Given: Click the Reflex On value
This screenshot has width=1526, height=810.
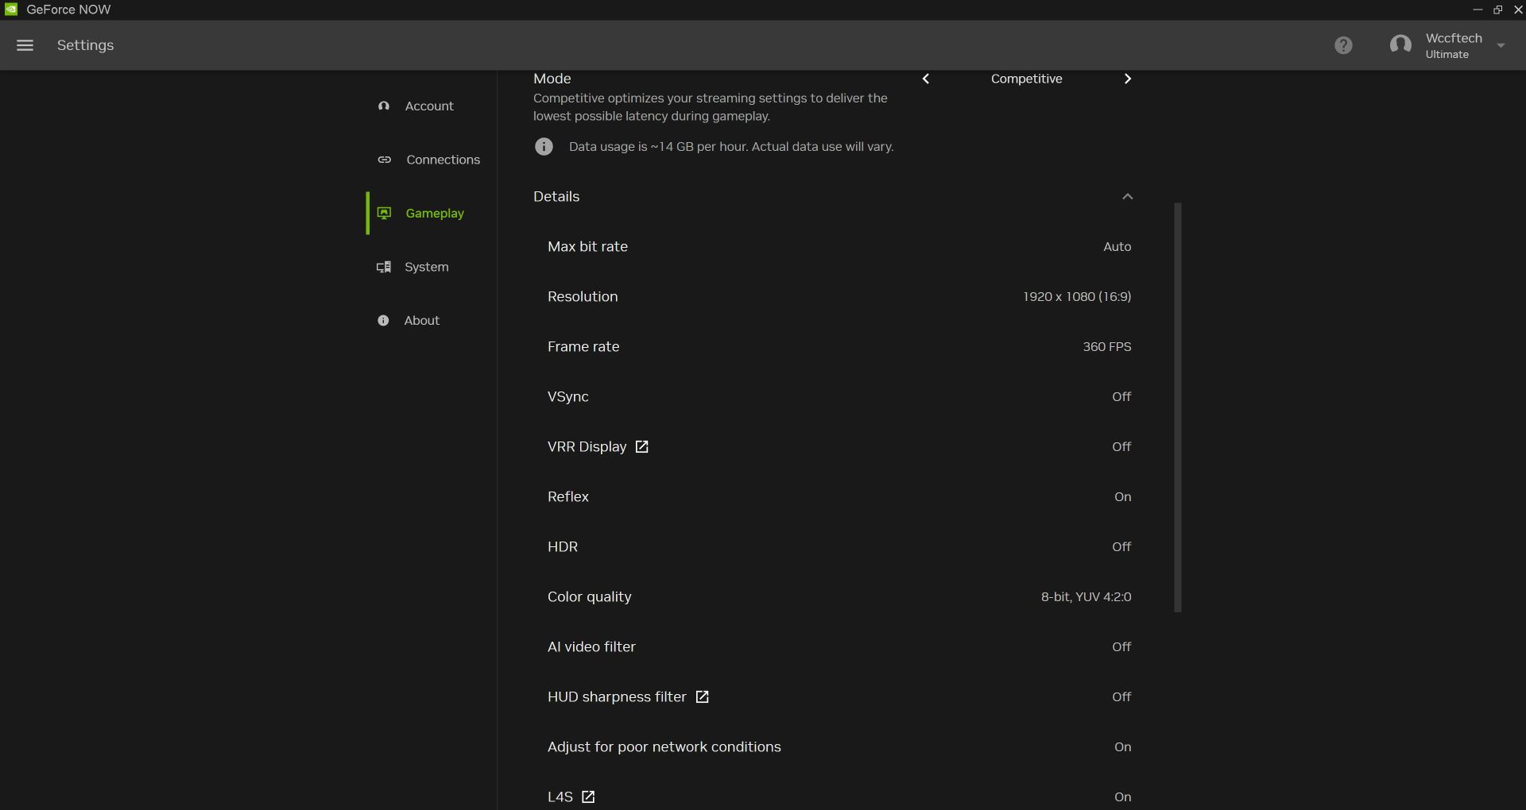Looking at the screenshot, I should coord(1122,496).
